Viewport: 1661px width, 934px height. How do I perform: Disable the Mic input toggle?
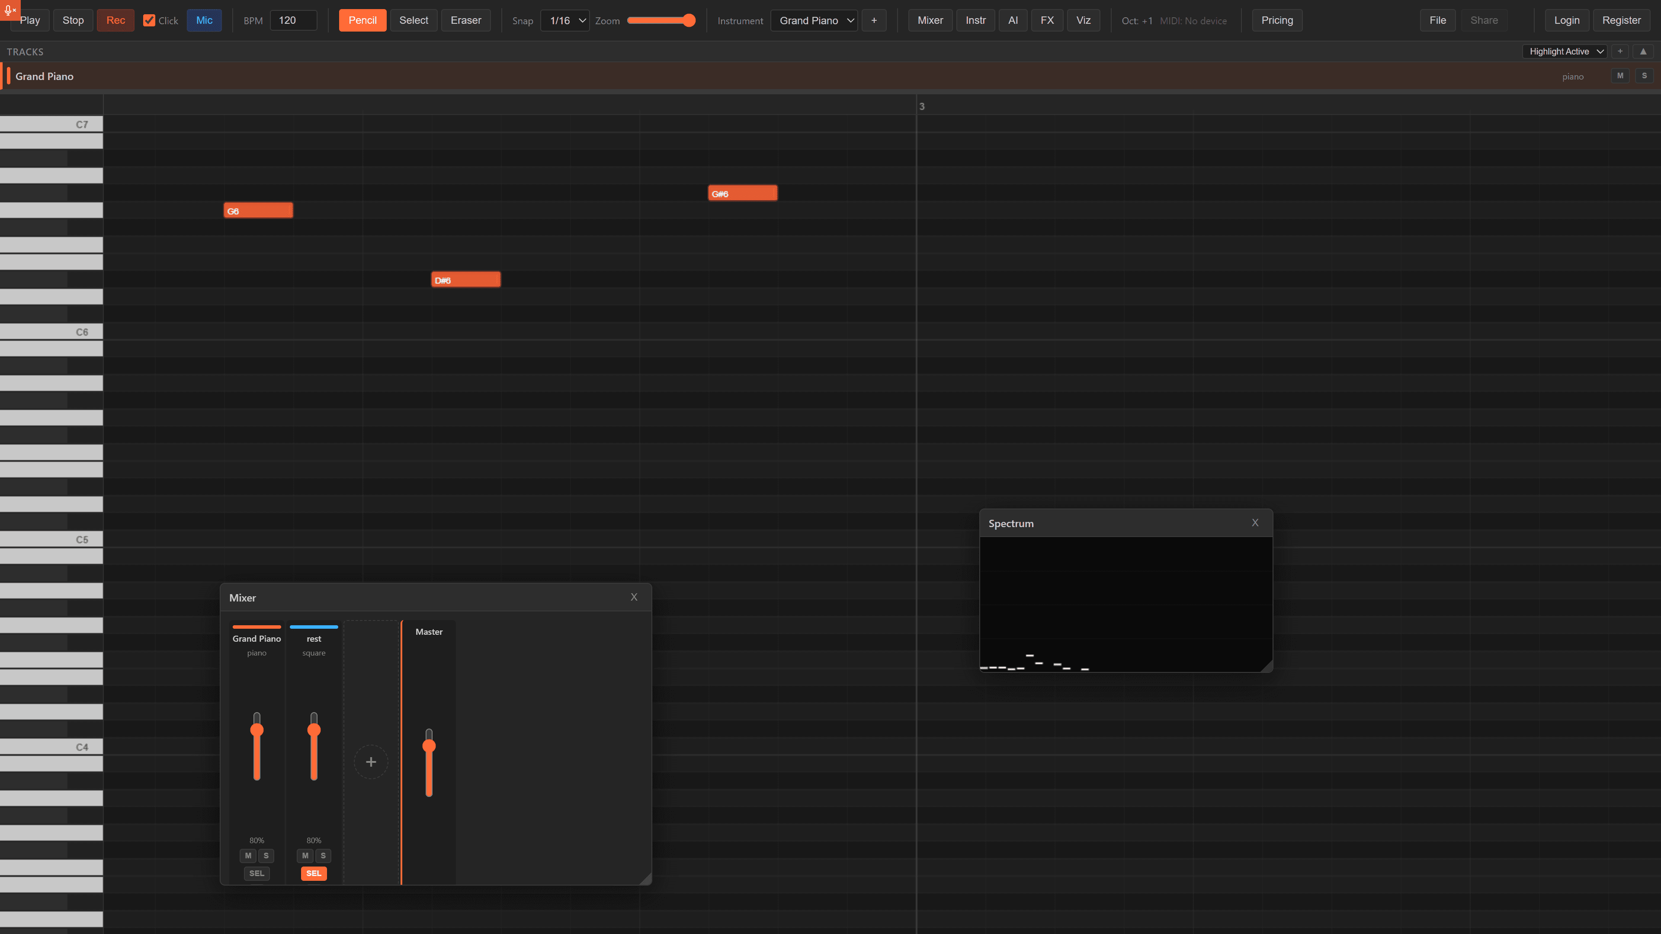coord(204,20)
